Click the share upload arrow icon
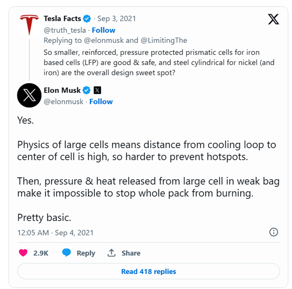 tap(111, 253)
